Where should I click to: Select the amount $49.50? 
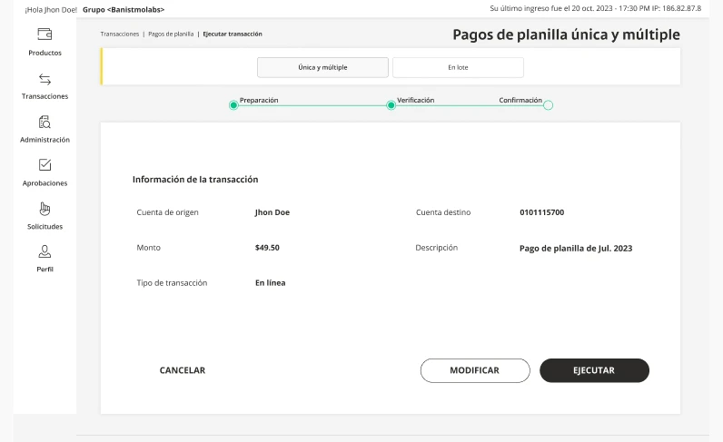pos(267,248)
